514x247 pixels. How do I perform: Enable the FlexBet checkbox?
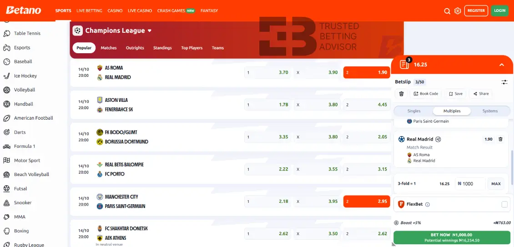pos(504,204)
